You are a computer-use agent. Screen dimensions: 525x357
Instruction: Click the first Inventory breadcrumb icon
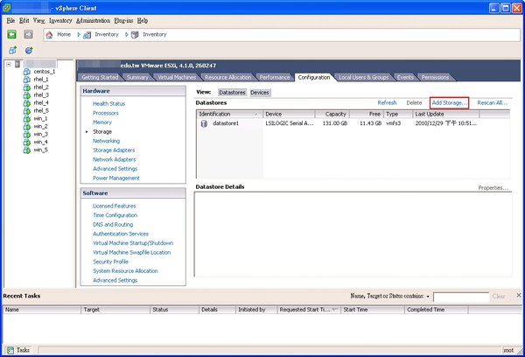coord(87,35)
